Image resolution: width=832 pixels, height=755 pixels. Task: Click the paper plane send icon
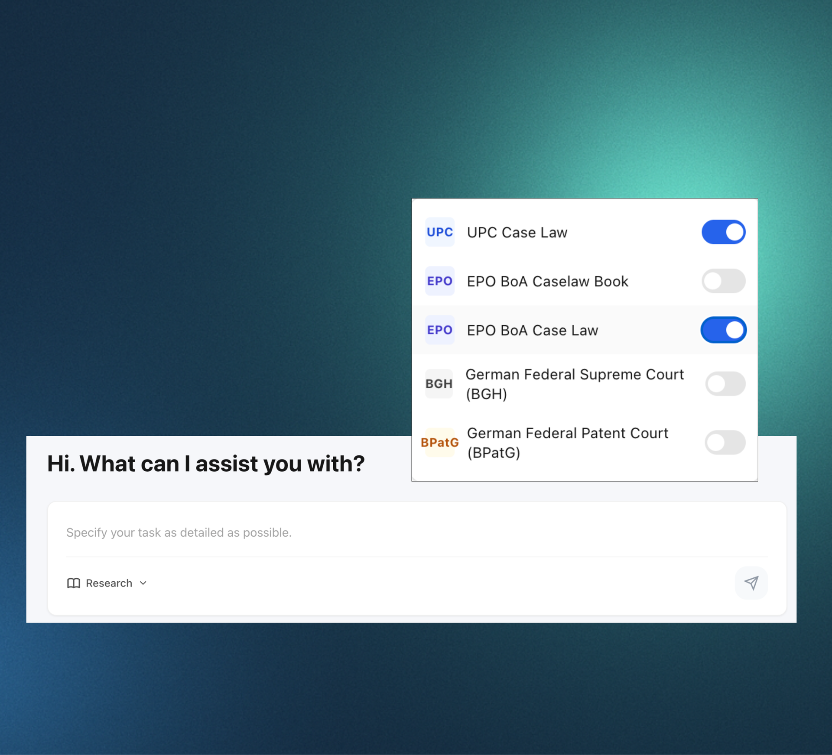coord(751,583)
